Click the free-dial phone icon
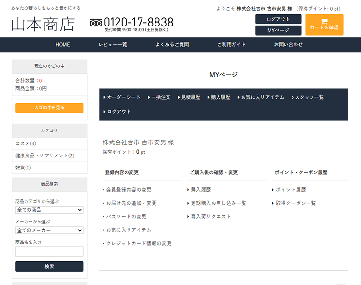This screenshot has width=361, height=285. [x=96, y=23]
